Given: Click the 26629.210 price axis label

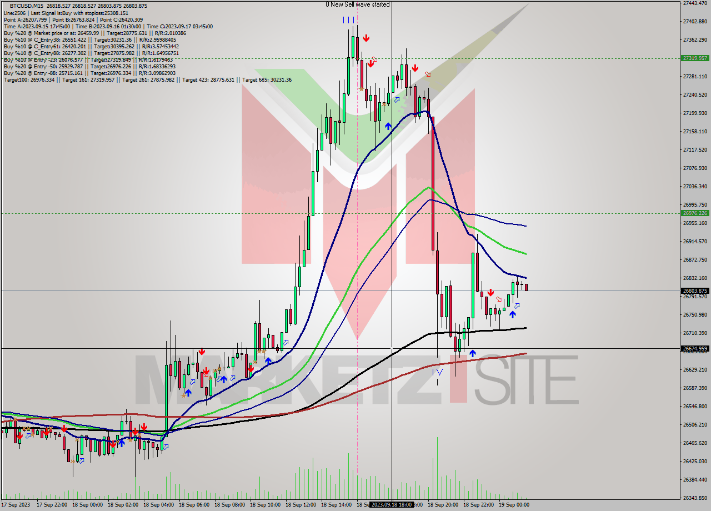Looking at the screenshot, I should point(695,369).
